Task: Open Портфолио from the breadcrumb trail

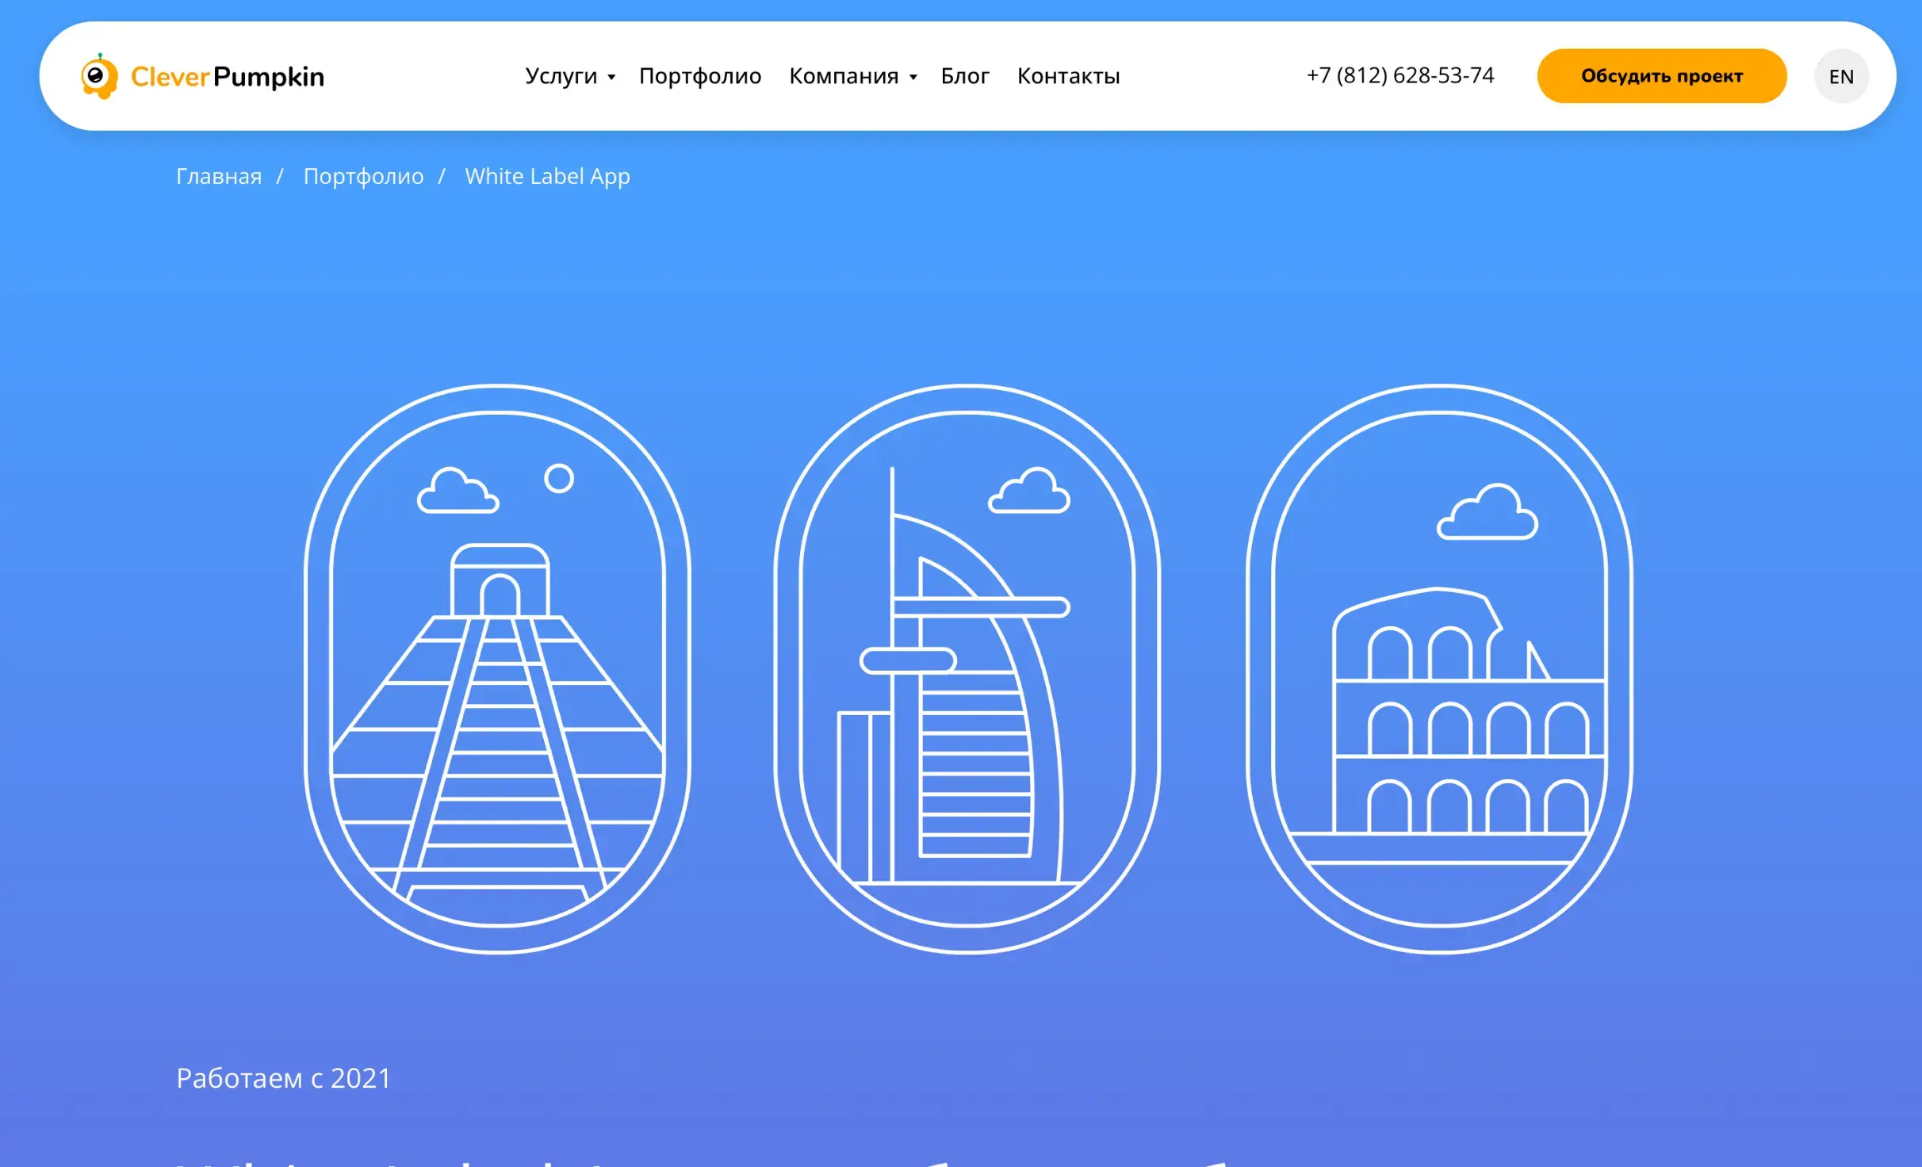Action: pyautogui.click(x=363, y=176)
